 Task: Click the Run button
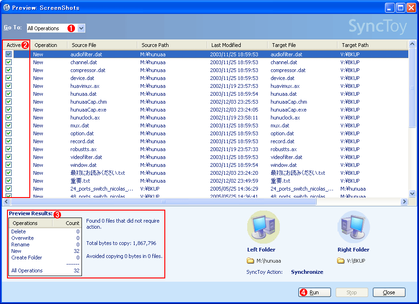315,292
